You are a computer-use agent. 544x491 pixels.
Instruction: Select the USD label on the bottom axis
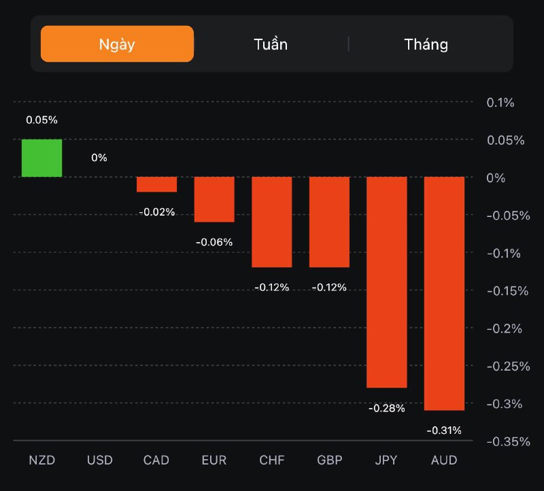(x=99, y=460)
